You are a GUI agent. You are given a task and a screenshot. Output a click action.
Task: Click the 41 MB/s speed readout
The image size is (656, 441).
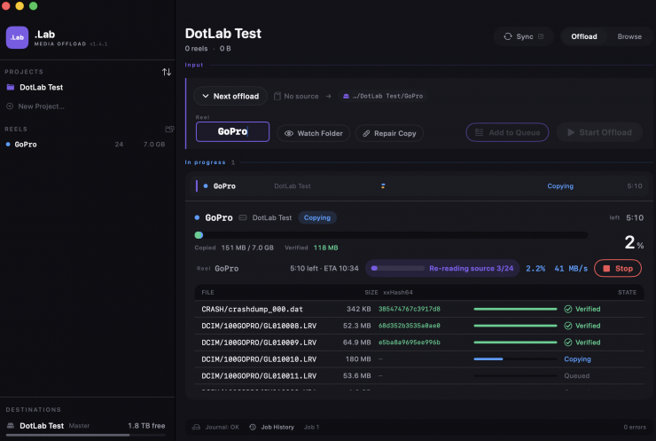tap(571, 269)
